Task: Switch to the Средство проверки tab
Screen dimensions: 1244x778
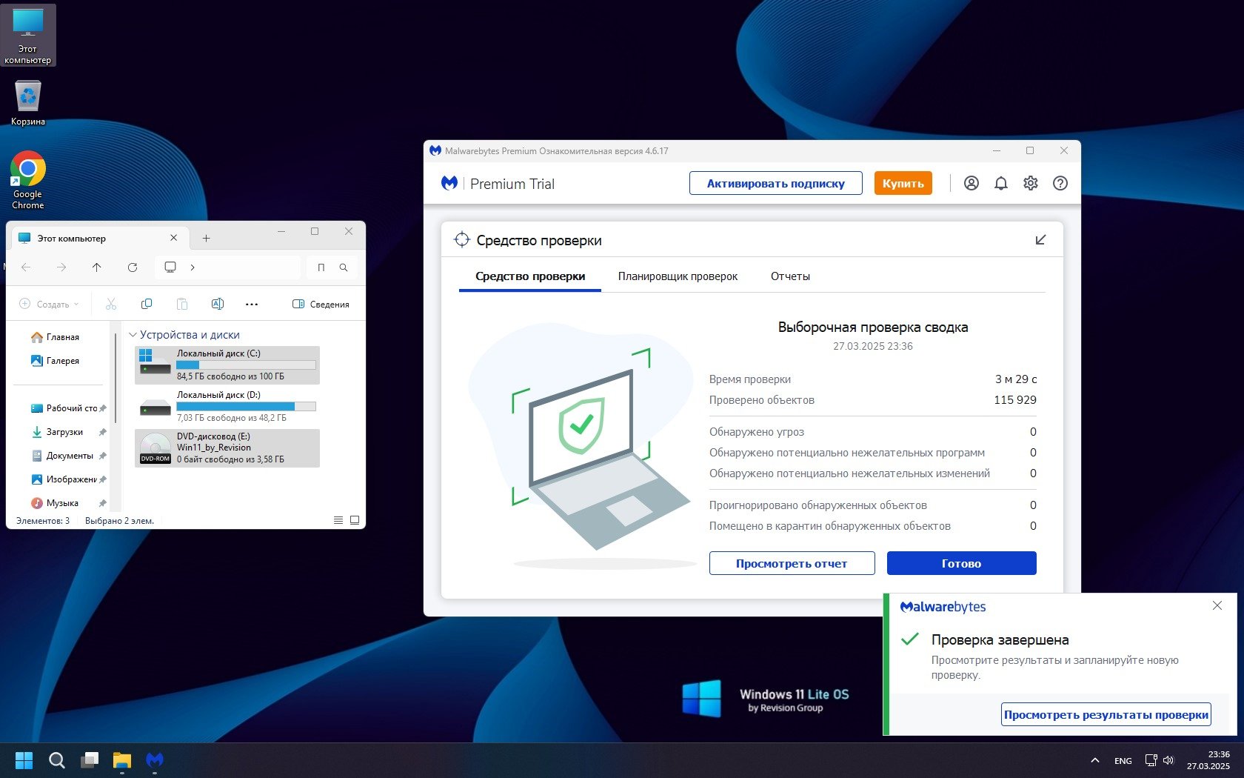Action: 530,276
